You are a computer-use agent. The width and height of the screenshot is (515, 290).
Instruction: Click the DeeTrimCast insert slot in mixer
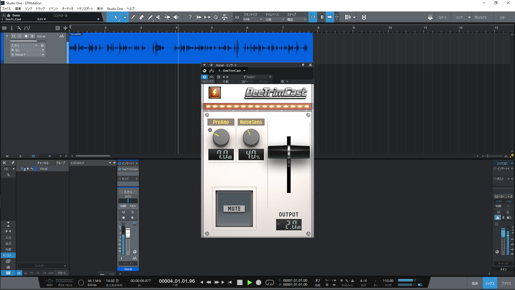coord(128,169)
